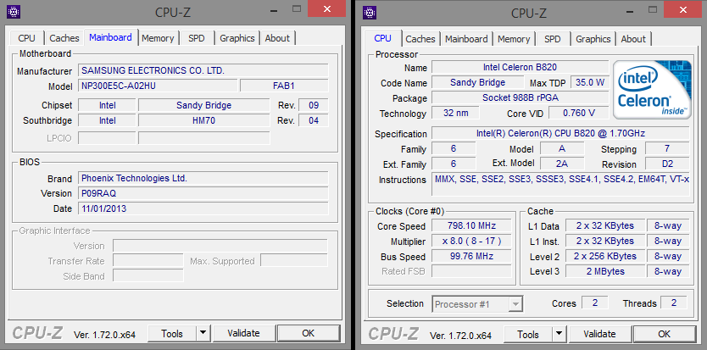Click Multiplier value x 8.0 ( 8 - 17 )
Viewport: 707px width, 350px height.
[471, 242]
